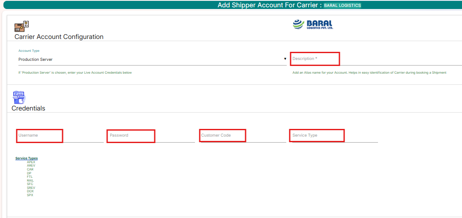Click the Service Types underlined heading

click(27, 158)
